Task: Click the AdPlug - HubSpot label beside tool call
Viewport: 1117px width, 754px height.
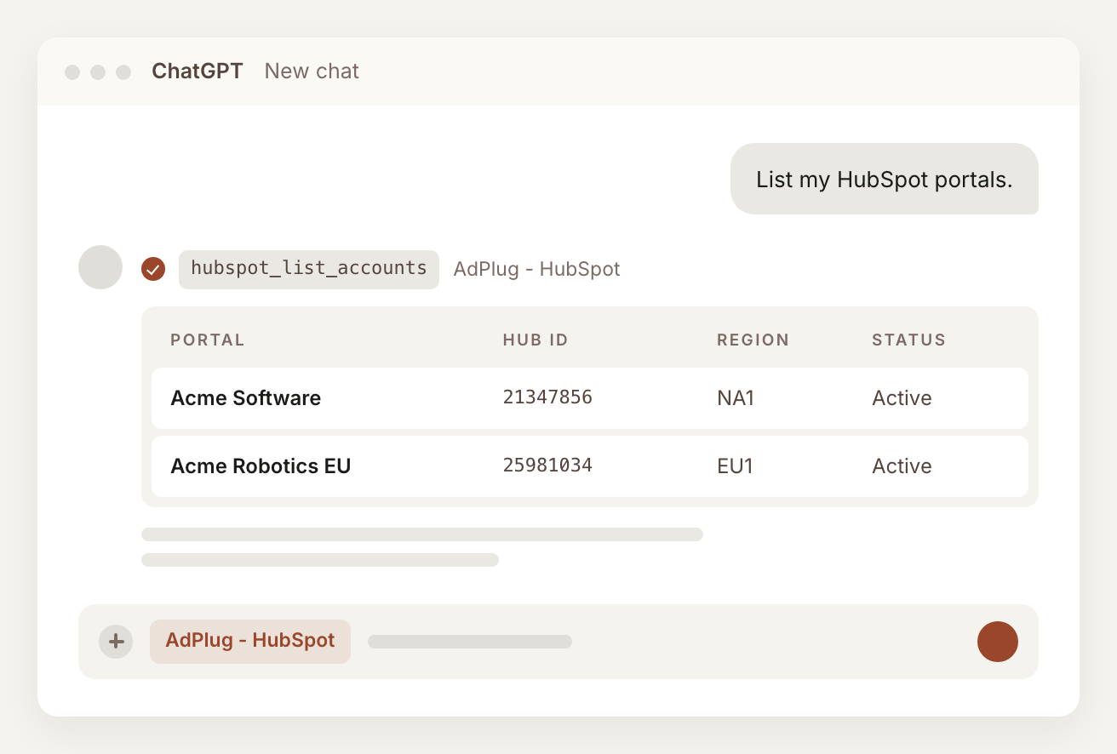Action: click(536, 269)
